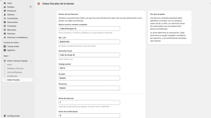211x118 pixels.
Task: Click the Configuración gear icon
Action: pyautogui.click(x=5, y=116)
